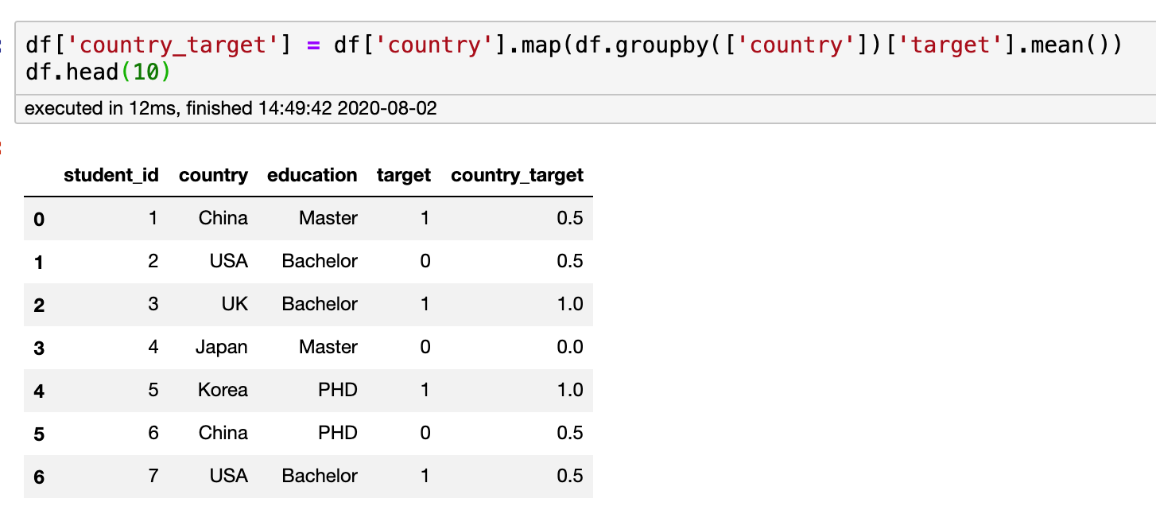Click row index 0 of the dataframe
The image size is (1156, 514).
[x=39, y=219]
